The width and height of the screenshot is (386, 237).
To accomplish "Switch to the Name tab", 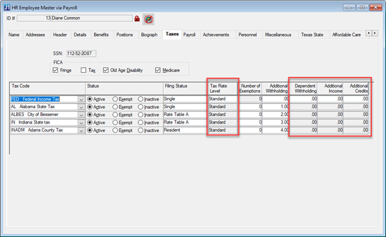I will [14, 35].
